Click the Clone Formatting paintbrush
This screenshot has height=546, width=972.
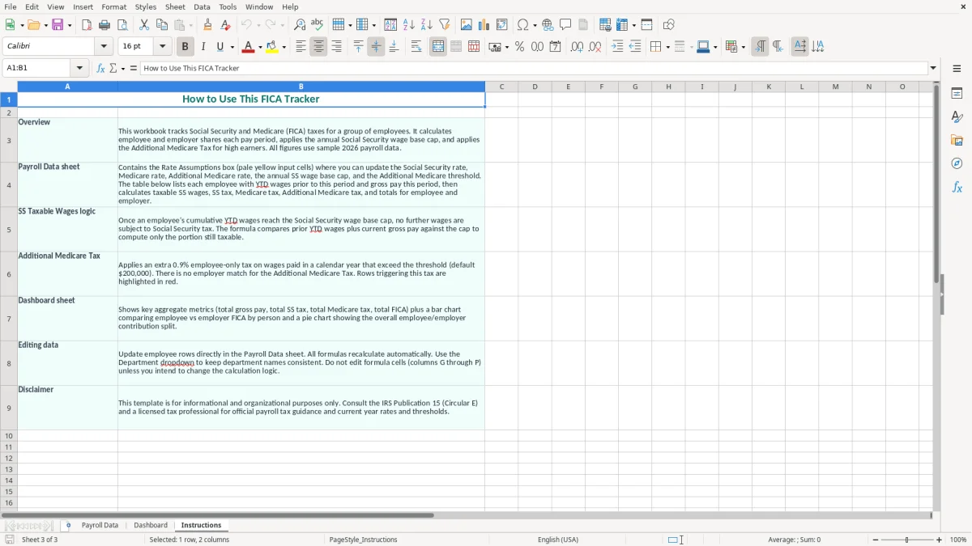click(207, 25)
